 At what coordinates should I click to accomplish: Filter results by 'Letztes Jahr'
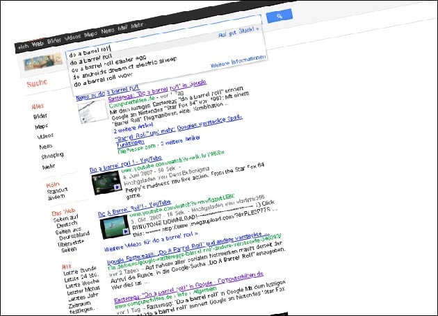pyautogui.click(x=83, y=297)
